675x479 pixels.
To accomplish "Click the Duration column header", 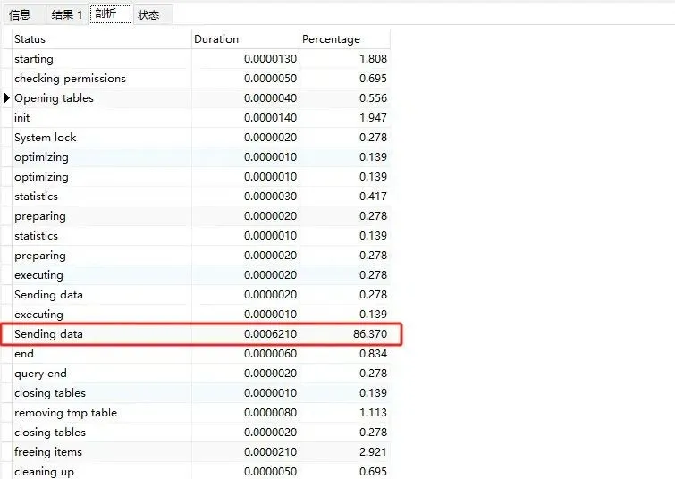I will coord(244,39).
